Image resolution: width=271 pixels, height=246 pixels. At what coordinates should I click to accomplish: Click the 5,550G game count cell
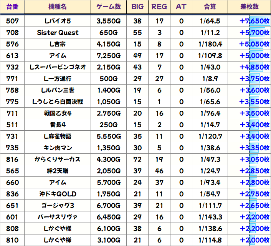109,136
